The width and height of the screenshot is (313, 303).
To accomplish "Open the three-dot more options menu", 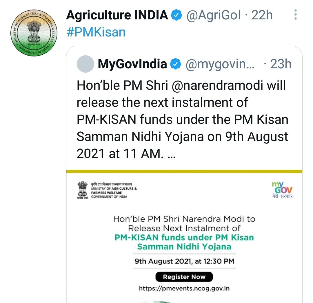I will point(295,15).
